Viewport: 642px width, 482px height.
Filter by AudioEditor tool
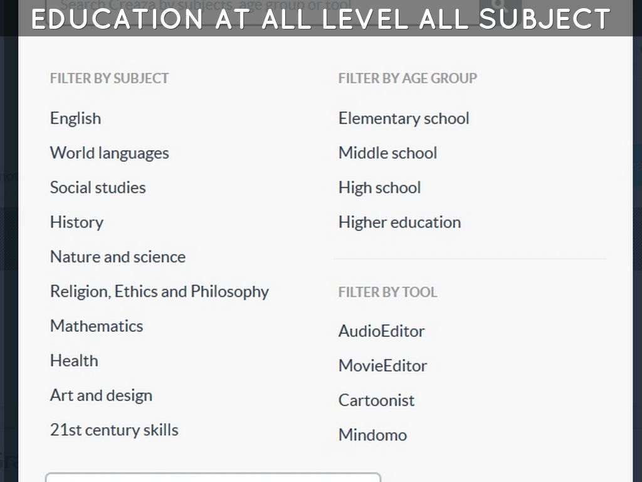point(381,331)
